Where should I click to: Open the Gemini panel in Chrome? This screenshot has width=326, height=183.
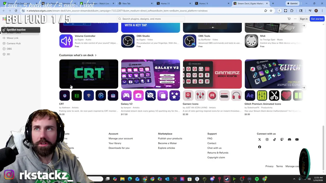(292, 4)
